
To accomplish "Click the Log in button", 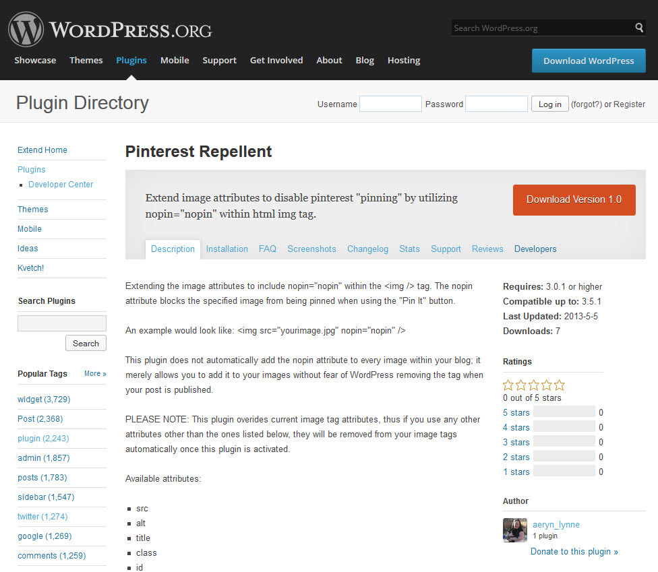I will coord(549,104).
